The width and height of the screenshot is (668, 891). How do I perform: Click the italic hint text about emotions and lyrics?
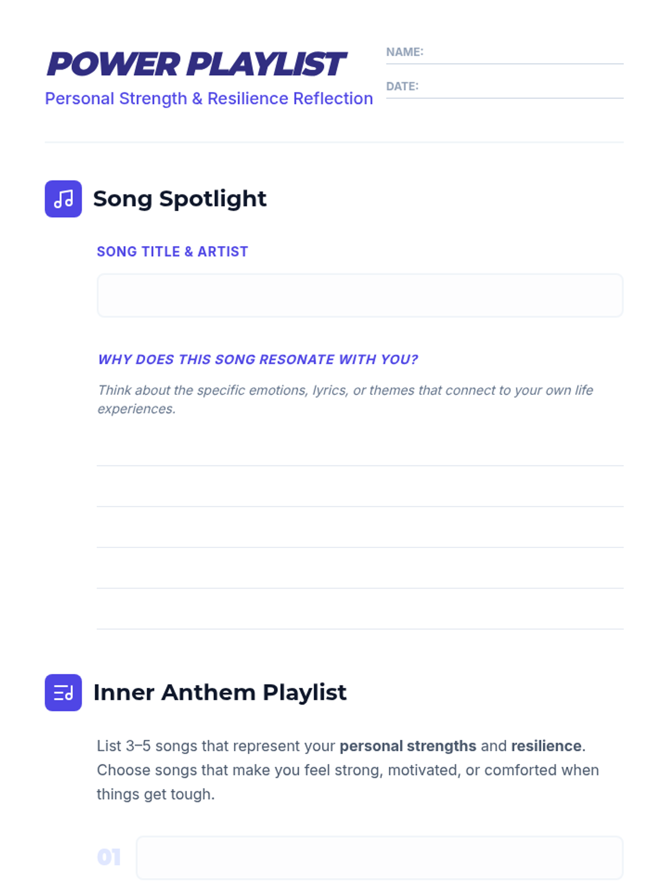pyautogui.click(x=345, y=399)
